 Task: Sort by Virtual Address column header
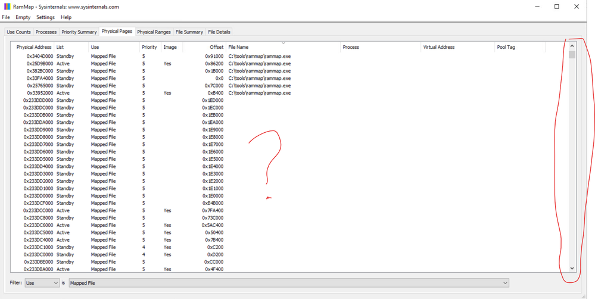pyautogui.click(x=457, y=47)
